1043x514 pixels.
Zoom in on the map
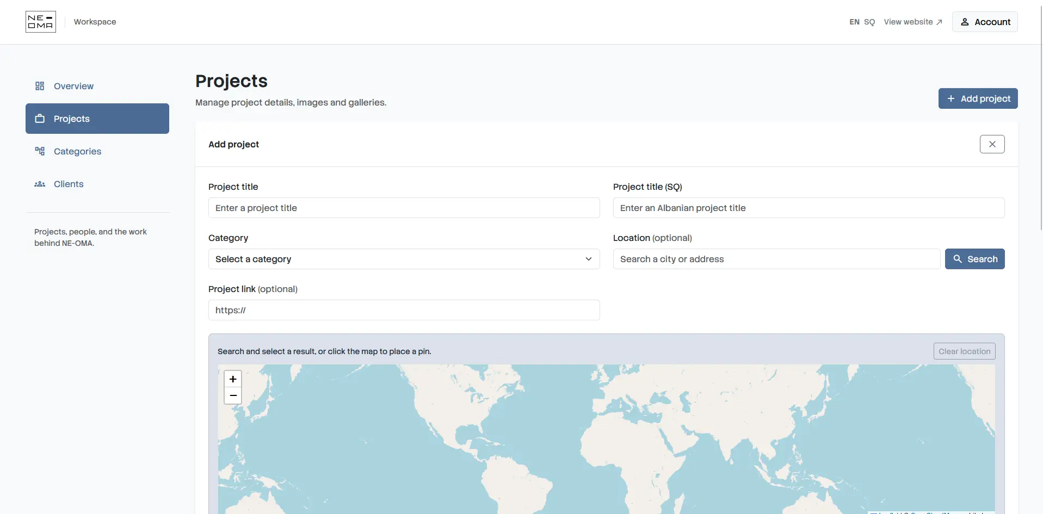[233, 379]
